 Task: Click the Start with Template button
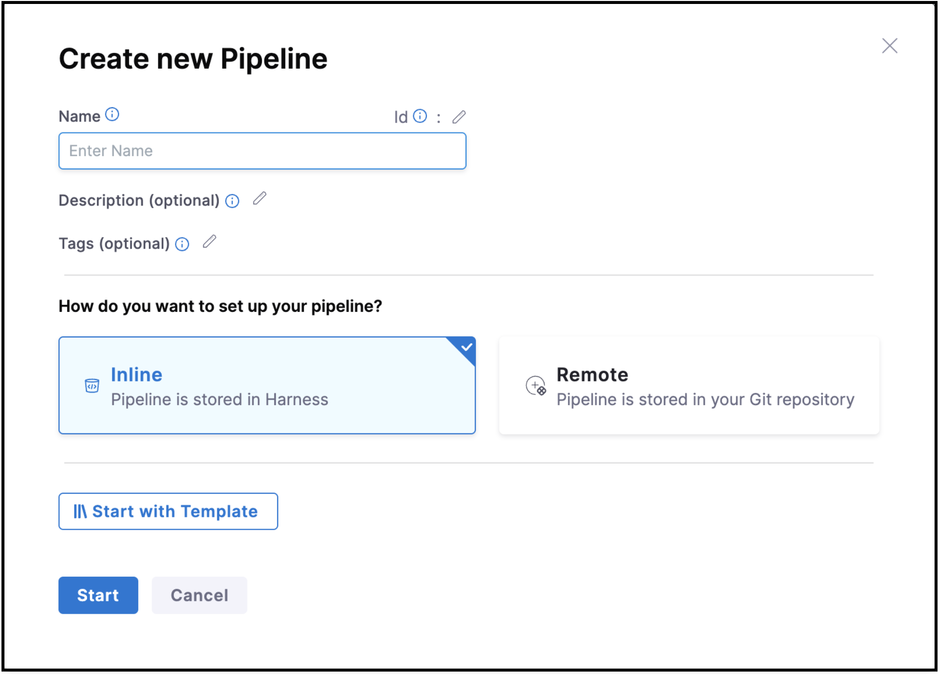pyautogui.click(x=168, y=511)
